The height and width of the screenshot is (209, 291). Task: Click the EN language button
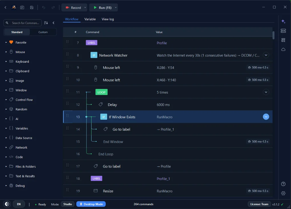point(19,204)
